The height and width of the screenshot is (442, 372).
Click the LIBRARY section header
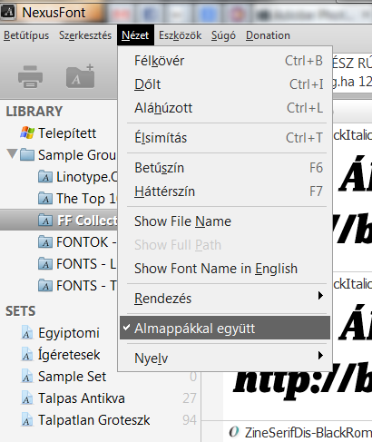pos(34,112)
